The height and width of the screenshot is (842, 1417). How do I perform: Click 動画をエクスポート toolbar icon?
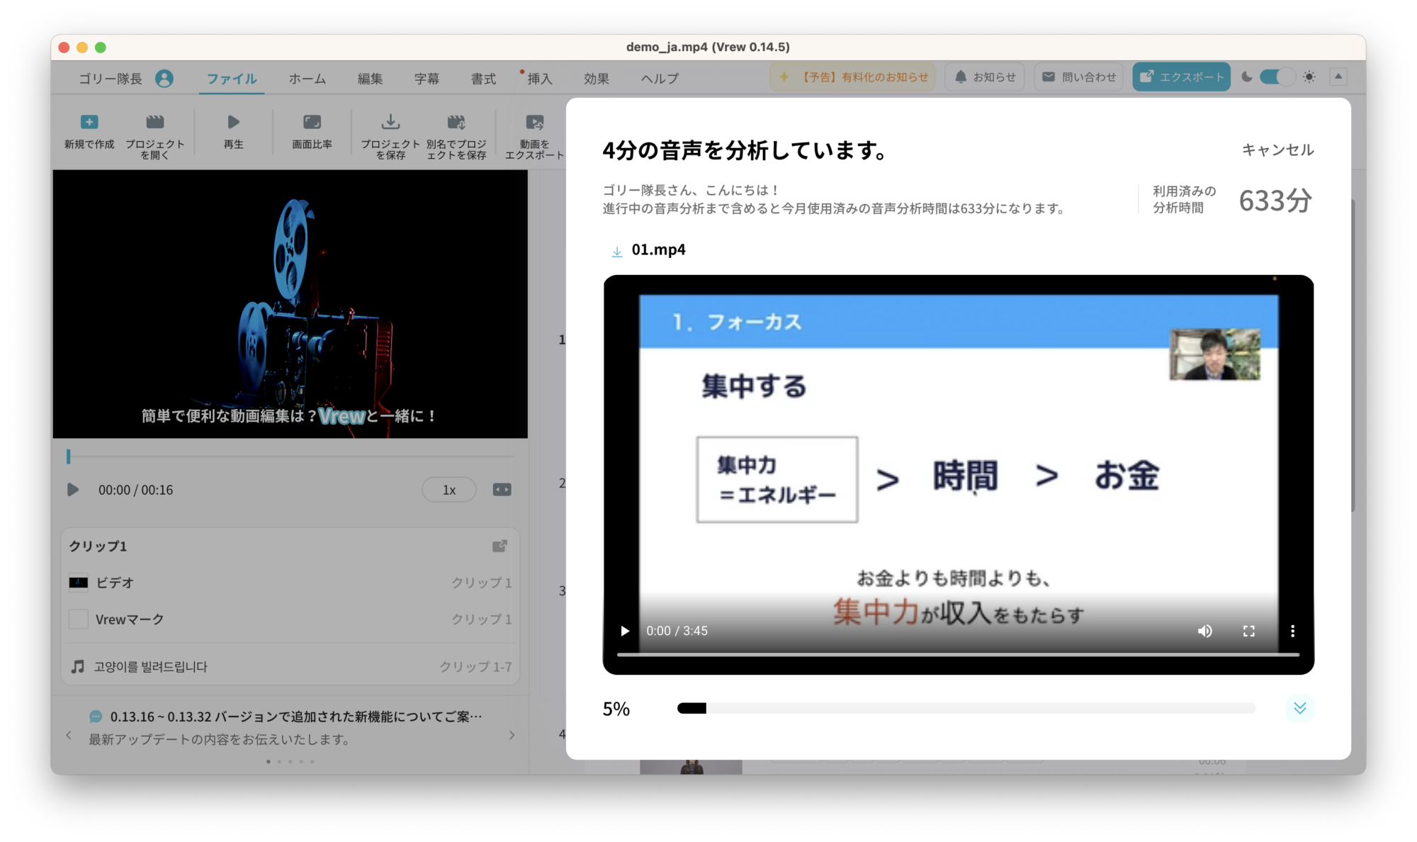tap(535, 122)
